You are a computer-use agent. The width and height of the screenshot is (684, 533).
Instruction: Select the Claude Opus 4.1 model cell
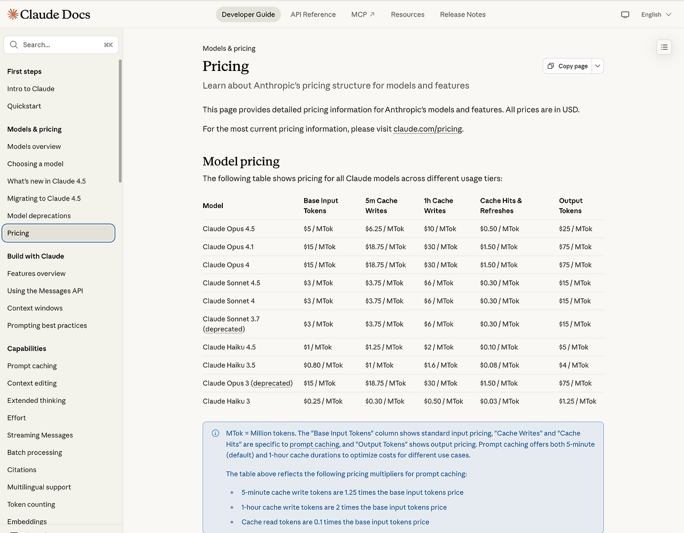pos(228,247)
